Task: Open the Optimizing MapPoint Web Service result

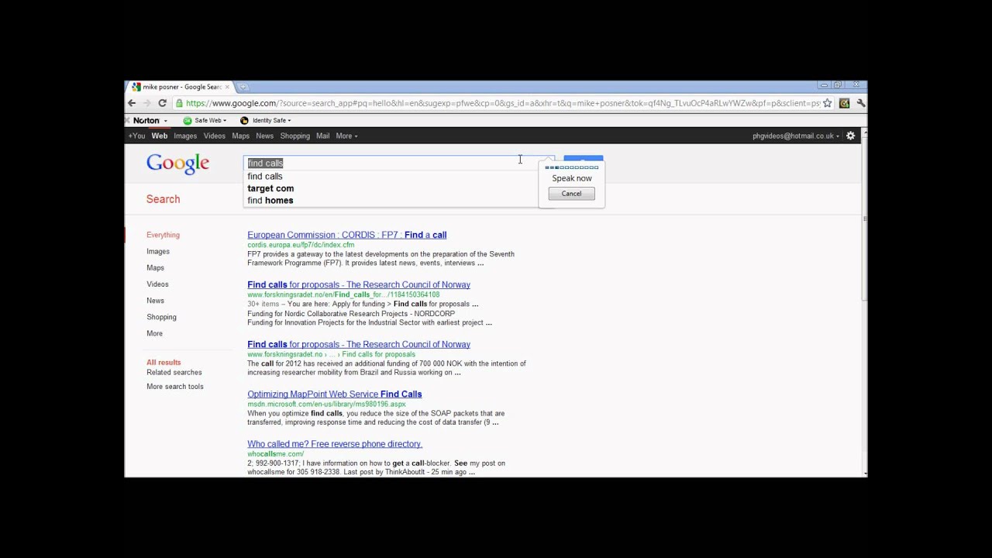Action: pyautogui.click(x=334, y=394)
